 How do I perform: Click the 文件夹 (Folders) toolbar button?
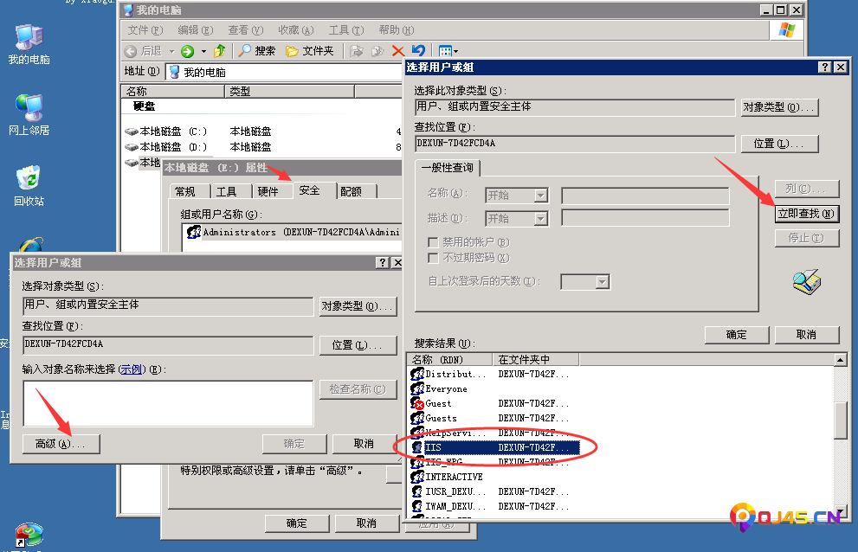click(x=309, y=51)
